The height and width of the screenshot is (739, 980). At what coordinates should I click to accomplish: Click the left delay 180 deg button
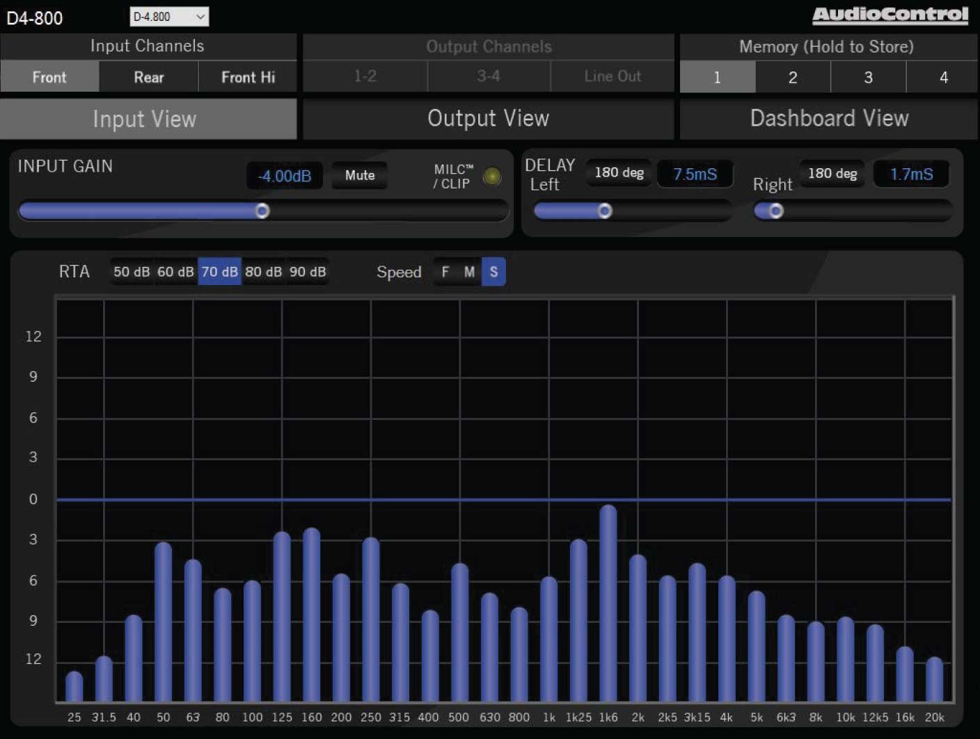tap(617, 172)
